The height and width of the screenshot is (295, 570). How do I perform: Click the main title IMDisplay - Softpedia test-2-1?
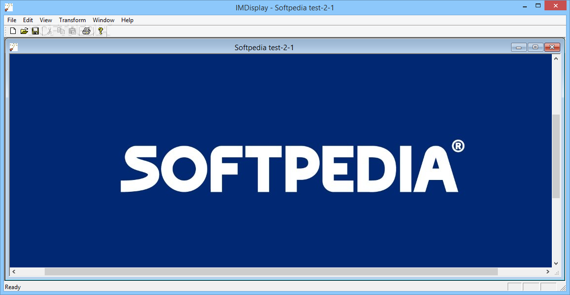coord(285,8)
